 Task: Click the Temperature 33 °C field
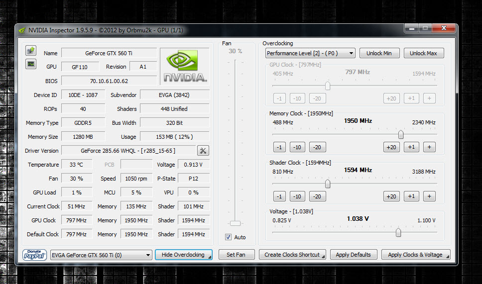[x=77, y=165]
